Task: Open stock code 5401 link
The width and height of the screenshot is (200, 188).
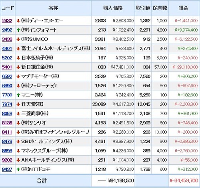Action: click(x=7, y=67)
